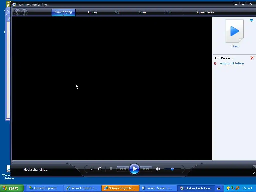Click the Forward navigation arrow
The image size is (256, 192).
(24, 12)
